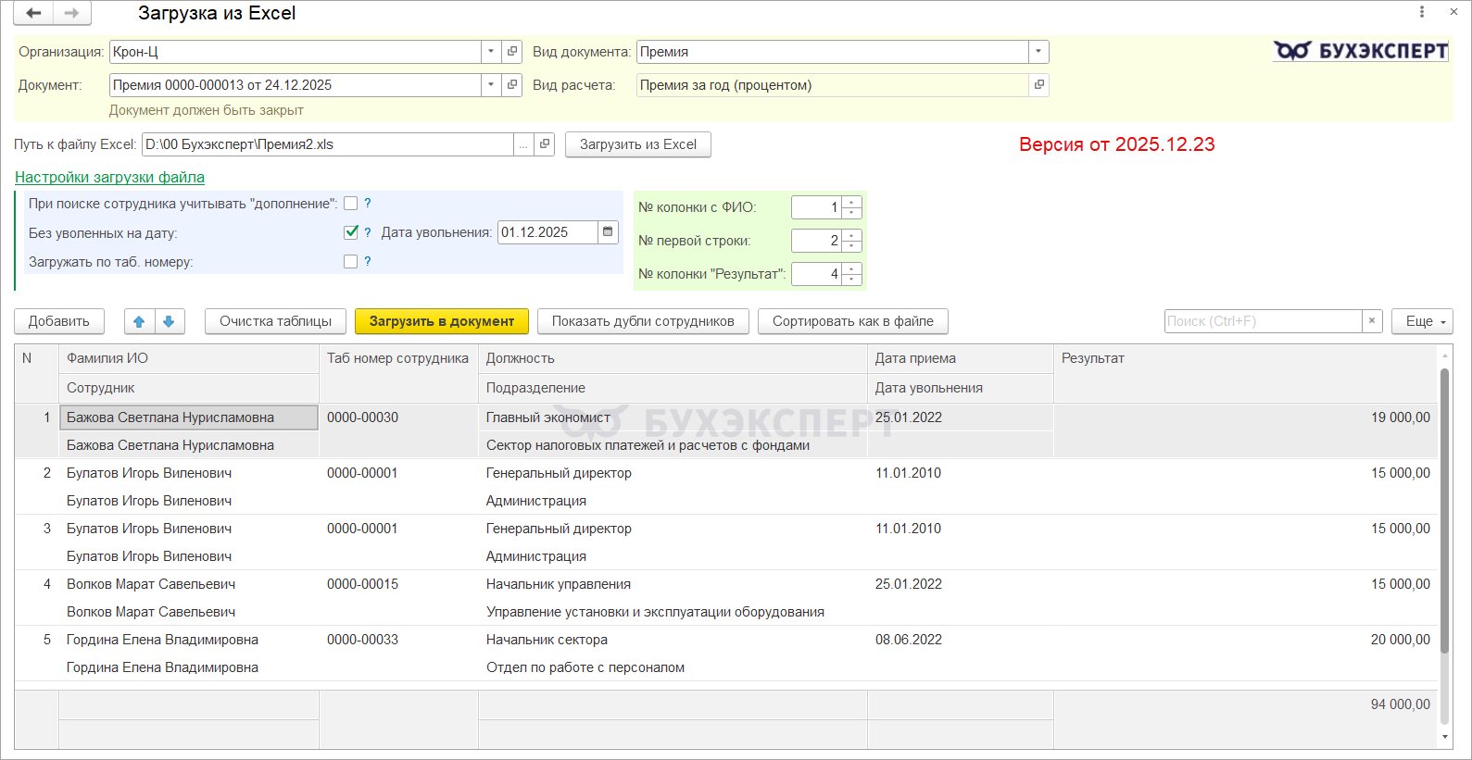Move row up with blue arrow
The image size is (1472, 760).
(139, 321)
